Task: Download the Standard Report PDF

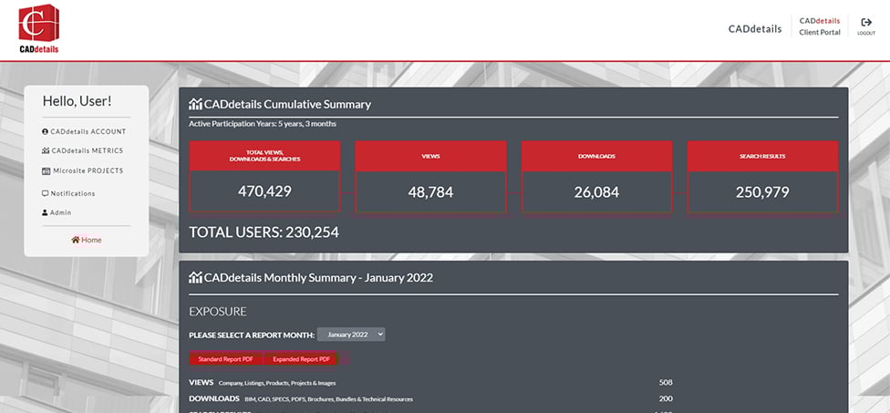Action: [225, 359]
